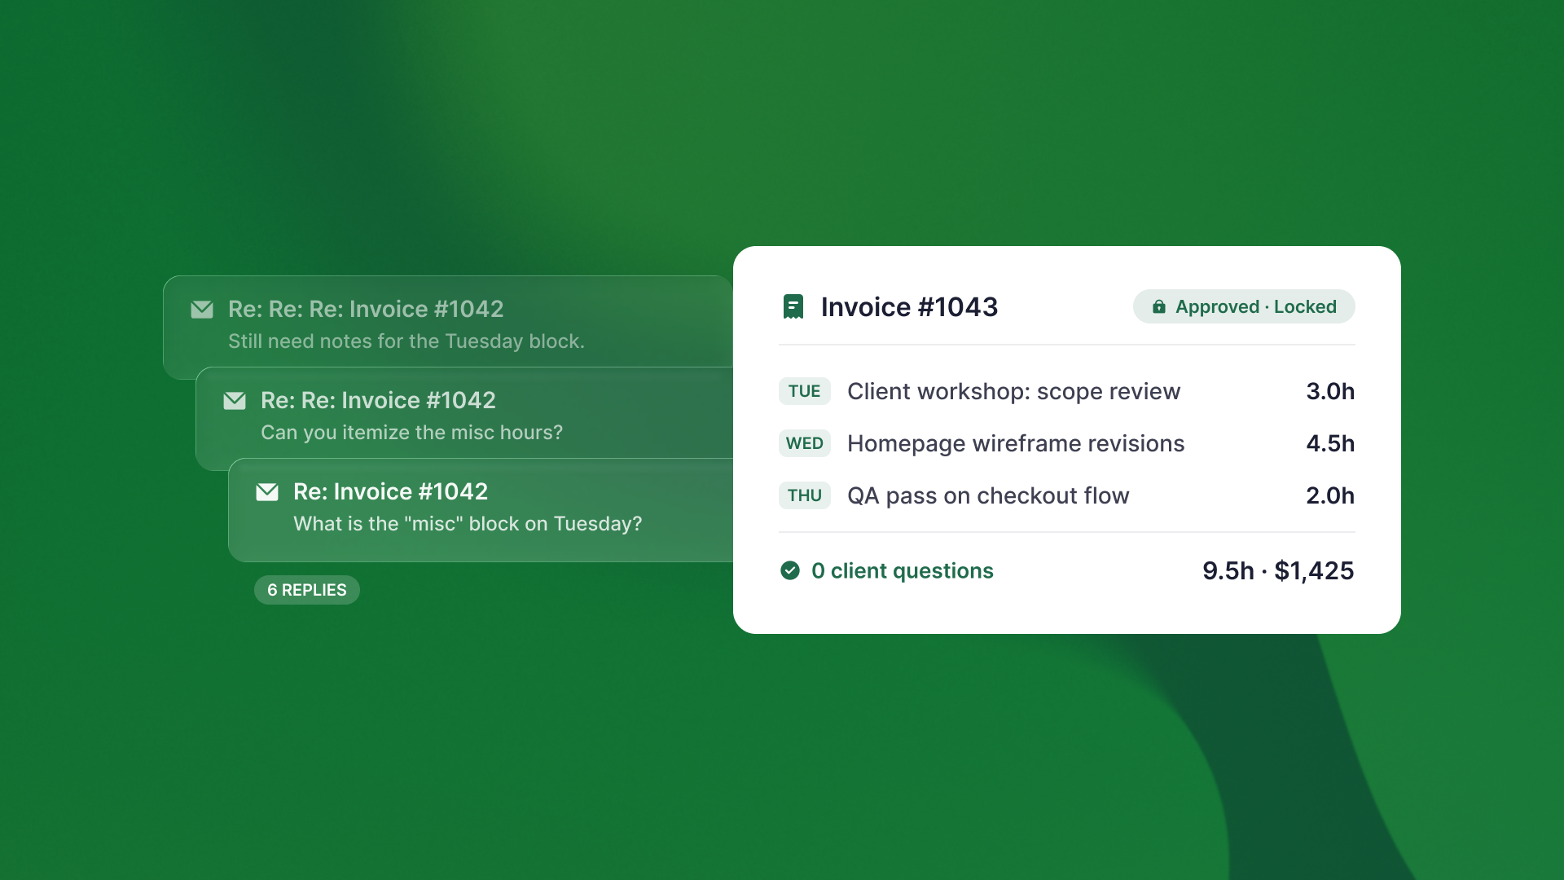The image size is (1564, 880).
Task: Click 'Still need notes for the Tuesday block.'
Action: (406, 341)
